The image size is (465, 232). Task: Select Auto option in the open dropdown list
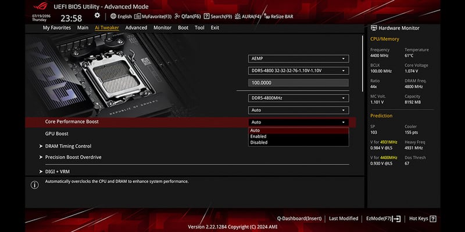pos(255,130)
